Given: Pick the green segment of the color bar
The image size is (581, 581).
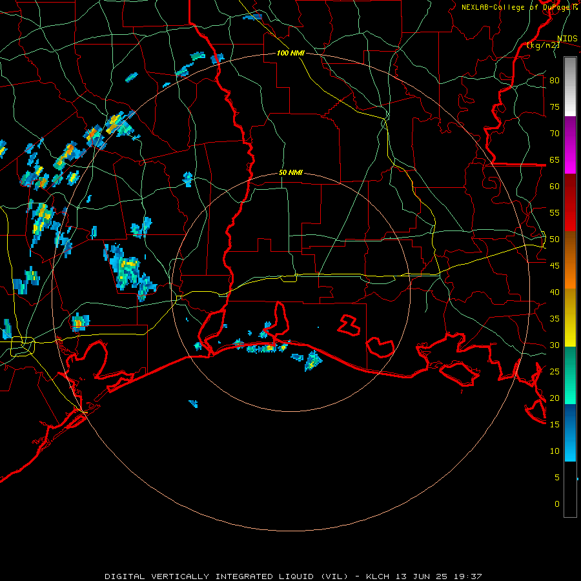Looking at the screenshot, I should [x=570, y=375].
